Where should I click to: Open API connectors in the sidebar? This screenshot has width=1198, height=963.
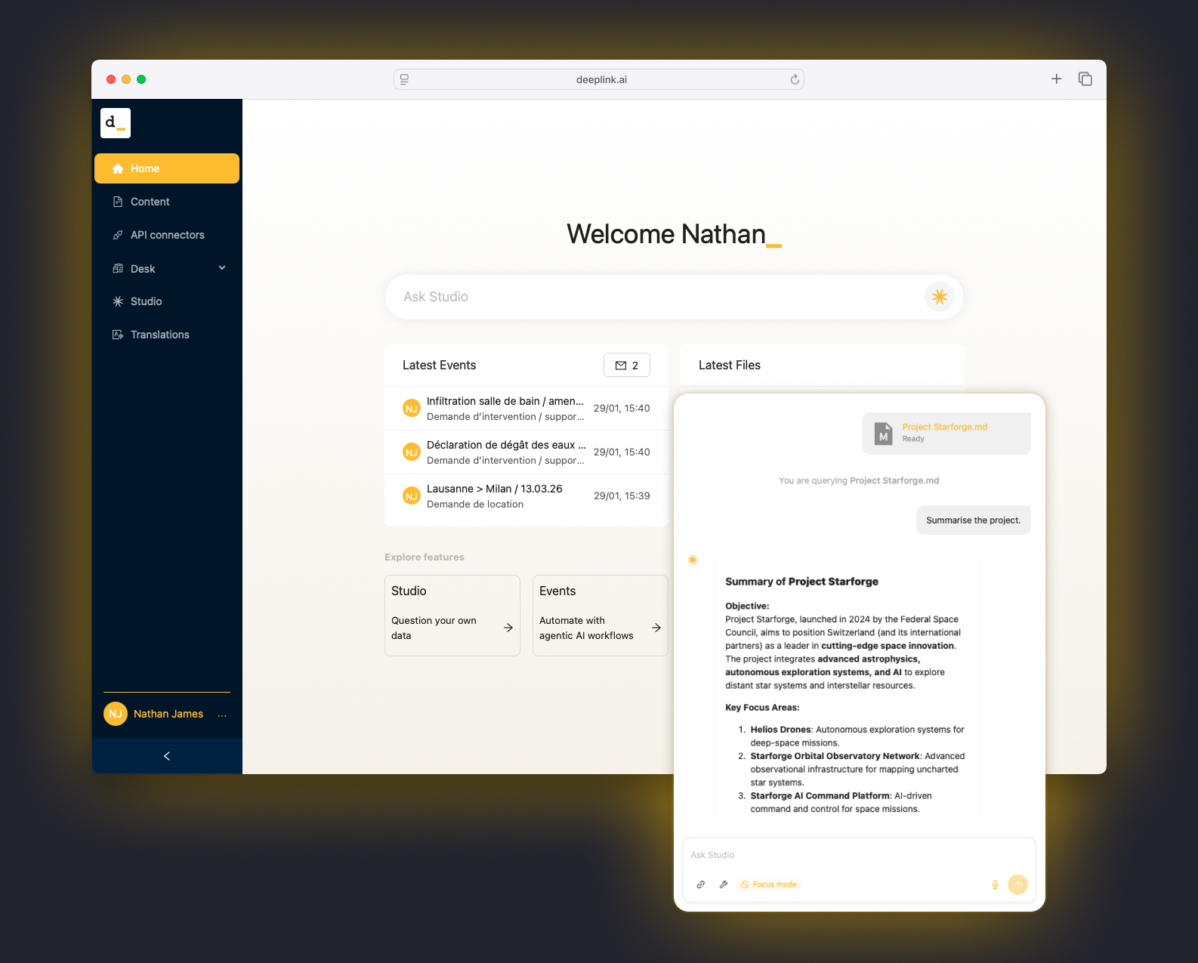(x=167, y=235)
